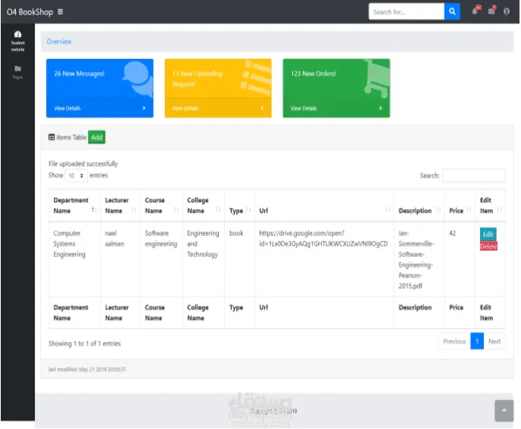Open the user account profile icon
The width and height of the screenshot is (521, 429).
507,11
